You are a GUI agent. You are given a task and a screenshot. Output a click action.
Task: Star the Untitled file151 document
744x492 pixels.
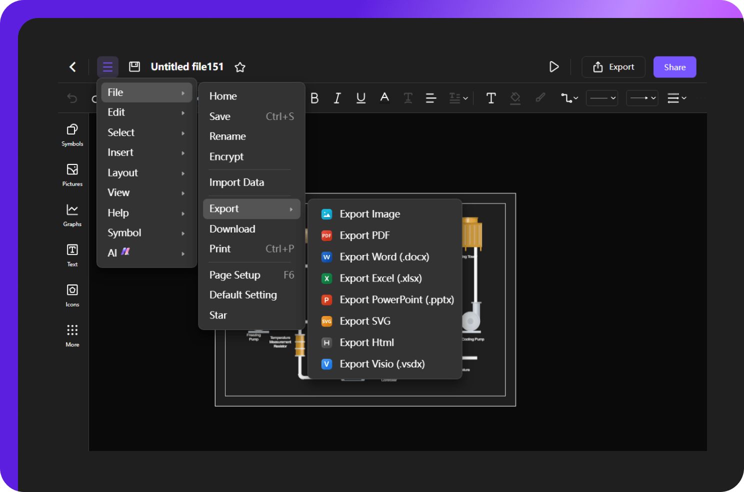[x=240, y=67]
